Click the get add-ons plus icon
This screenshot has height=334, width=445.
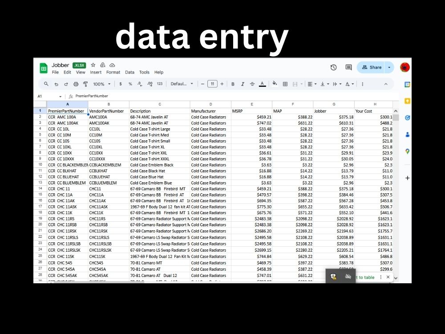click(408, 178)
